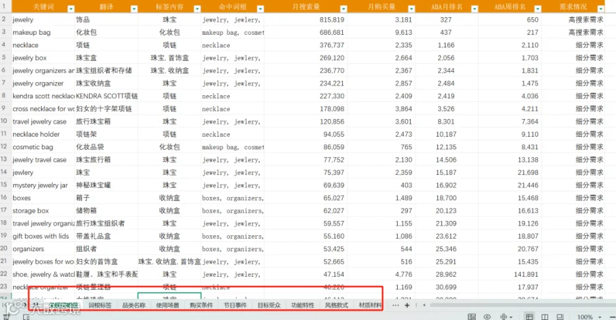Select translation cell KENDRA SCOTT项链
The height and width of the screenshot is (320, 616).
tap(106, 96)
